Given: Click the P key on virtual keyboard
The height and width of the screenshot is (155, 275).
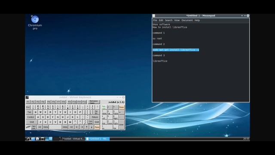Looking at the screenshot, I should coord(80,112).
